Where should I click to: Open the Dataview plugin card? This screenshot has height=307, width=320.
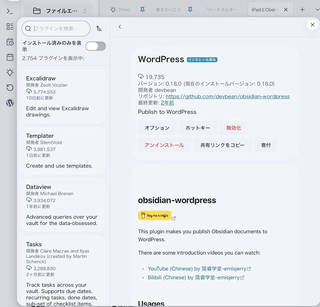coord(63,205)
